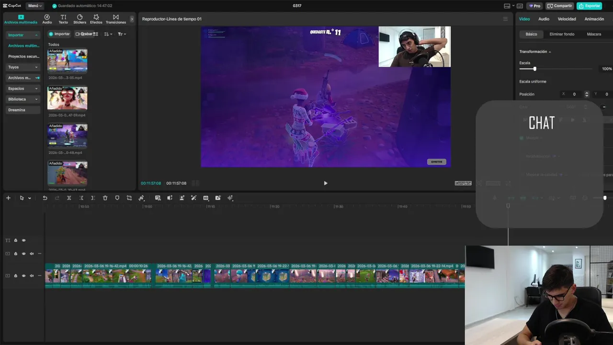Open the Texto panel
Image resolution: width=613 pixels, height=345 pixels.
point(63,19)
